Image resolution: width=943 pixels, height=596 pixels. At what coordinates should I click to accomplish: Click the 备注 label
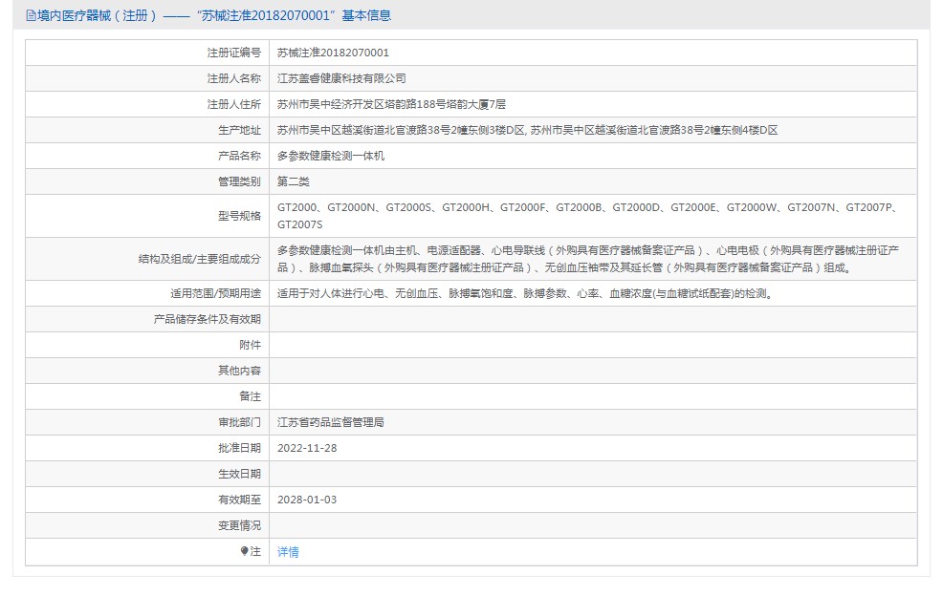coord(251,397)
